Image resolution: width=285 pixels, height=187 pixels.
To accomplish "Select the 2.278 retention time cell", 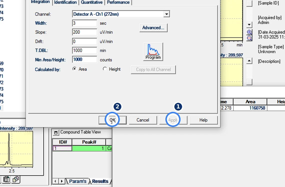I will tap(226, 108).
